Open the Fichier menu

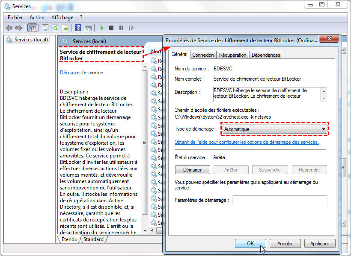[x=15, y=17]
